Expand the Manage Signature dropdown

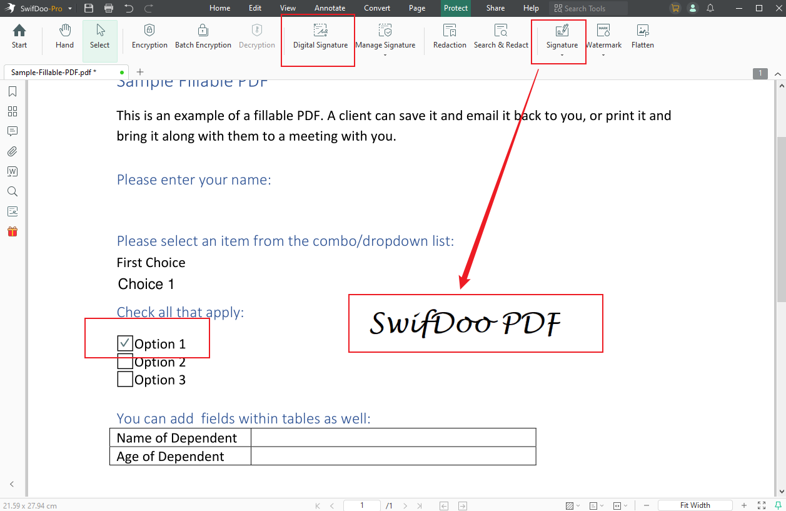click(x=385, y=54)
